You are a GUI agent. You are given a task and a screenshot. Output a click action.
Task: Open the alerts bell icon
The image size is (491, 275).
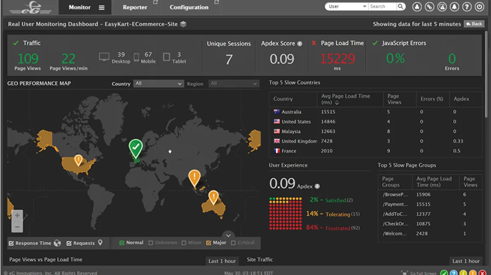455,7
